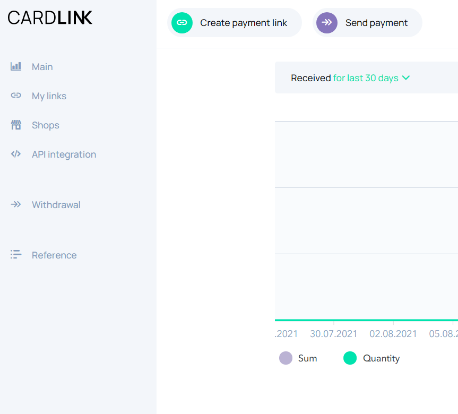Click the 30.07.2021 date on chart axis
This screenshot has height=414, width=458.
tap(334, 334)
